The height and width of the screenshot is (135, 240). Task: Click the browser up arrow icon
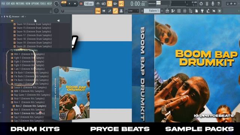[4, 16]
